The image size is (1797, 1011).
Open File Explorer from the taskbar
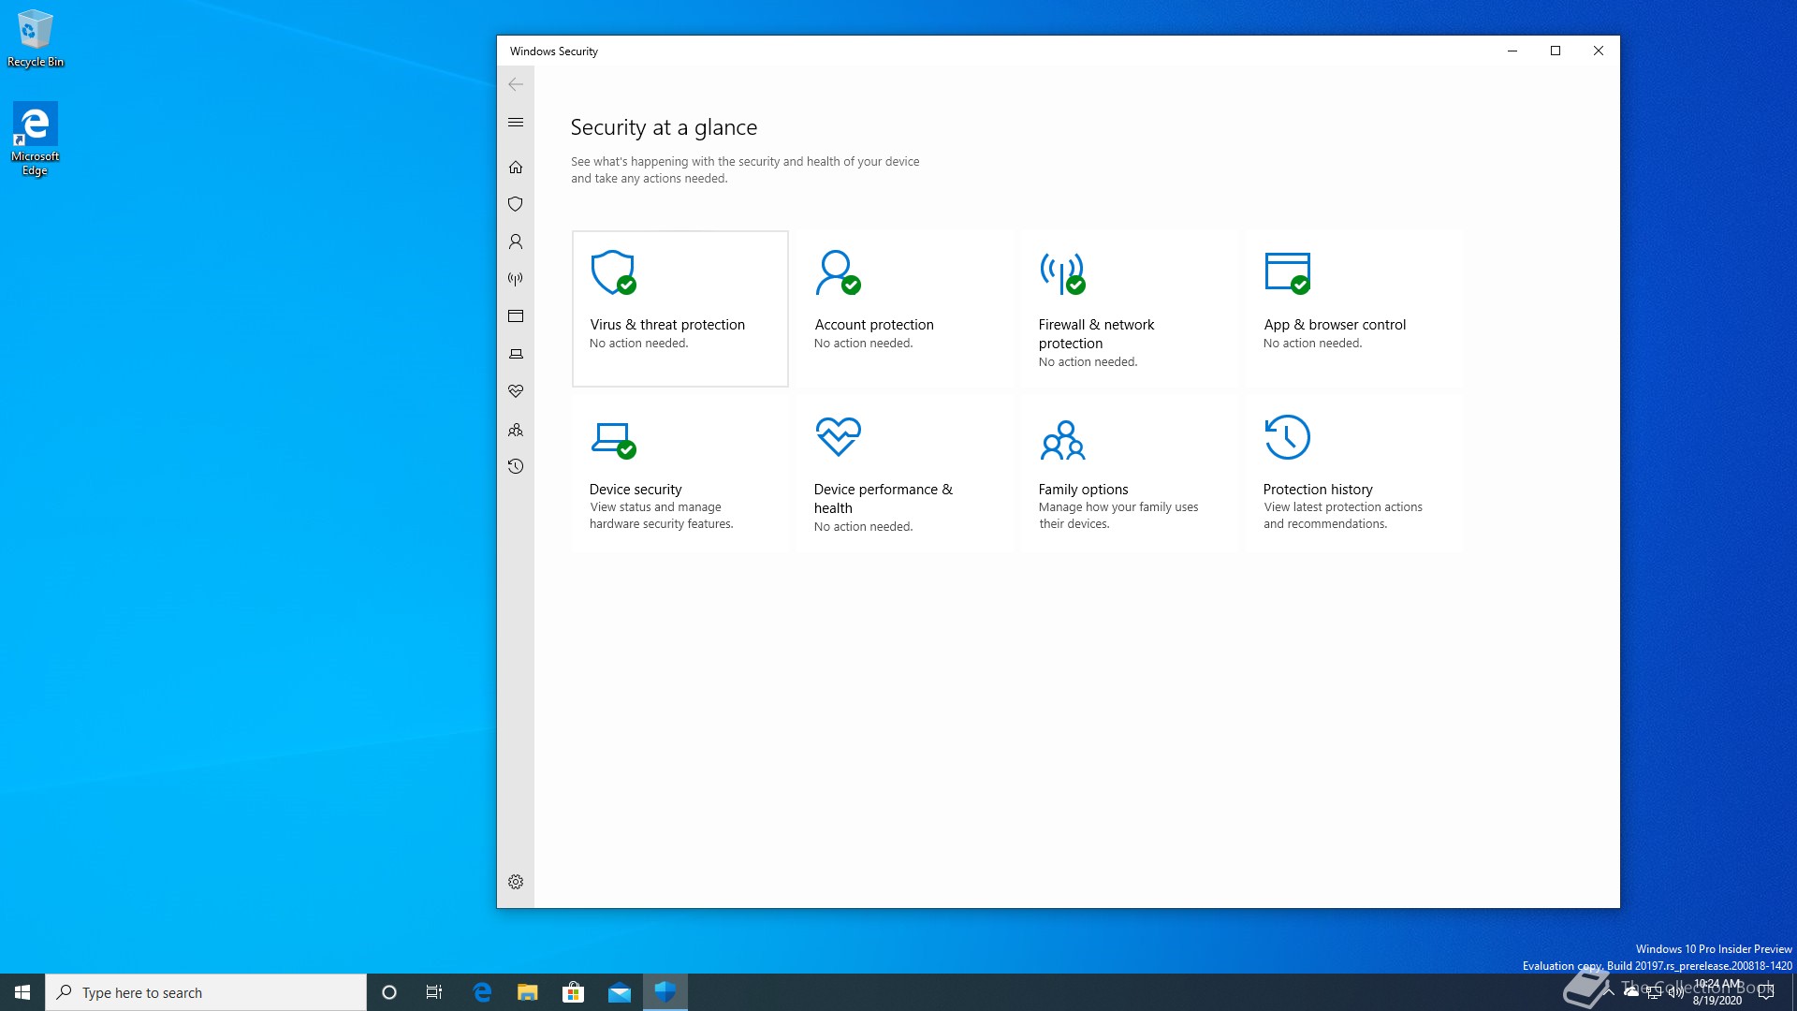click(x=528, y=992)
